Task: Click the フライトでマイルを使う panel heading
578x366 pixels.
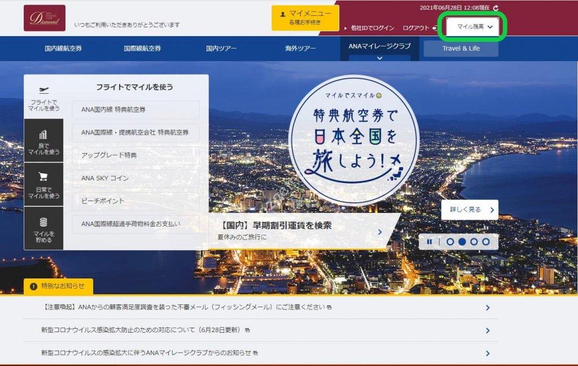Action: [134, 87]
